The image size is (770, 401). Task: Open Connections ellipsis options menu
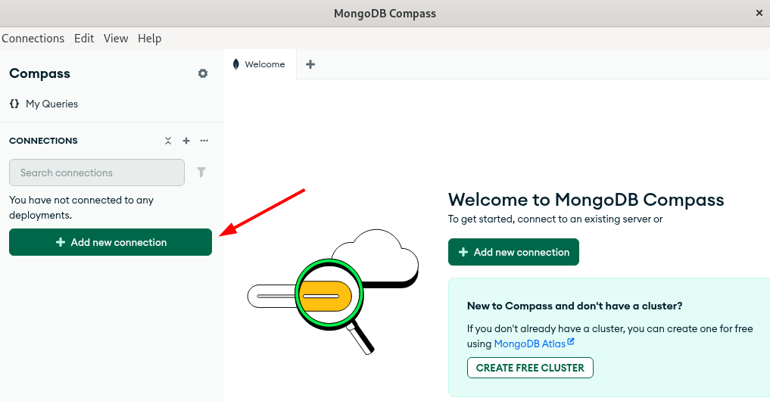204,141
